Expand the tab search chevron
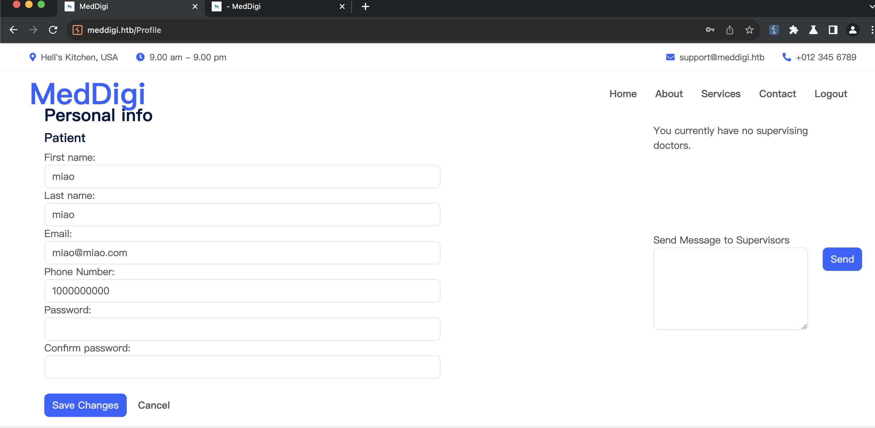This screenshot has width=875, height=428. click(872, 6)
